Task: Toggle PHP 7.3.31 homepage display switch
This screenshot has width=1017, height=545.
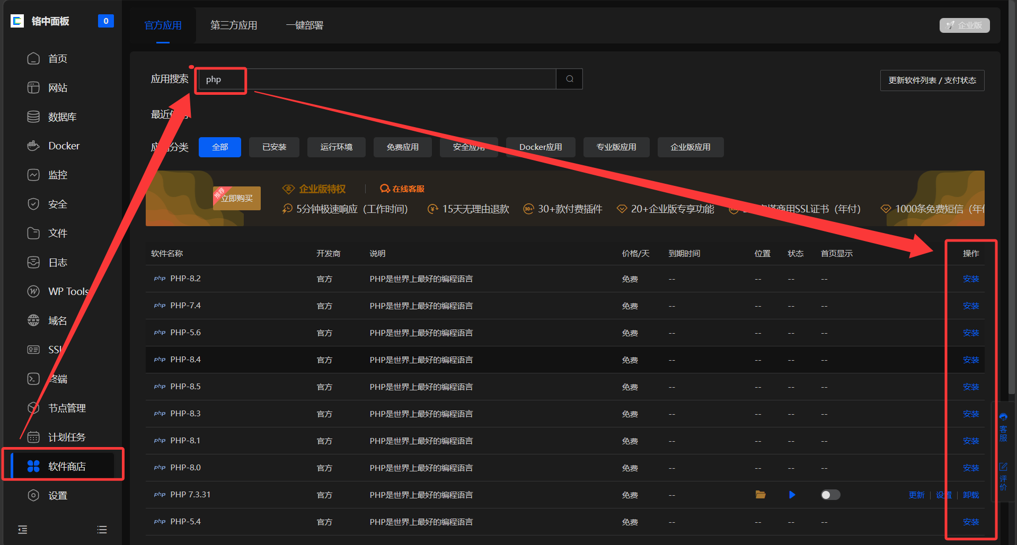Action: (830, 495)
